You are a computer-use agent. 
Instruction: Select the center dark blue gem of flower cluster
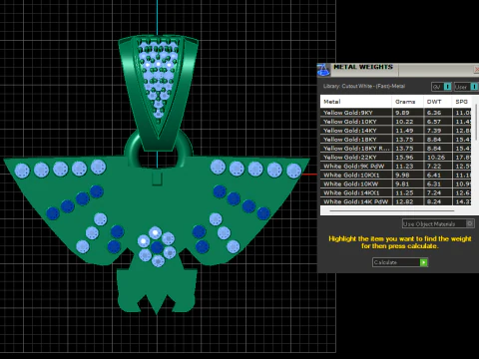(157, 247)
